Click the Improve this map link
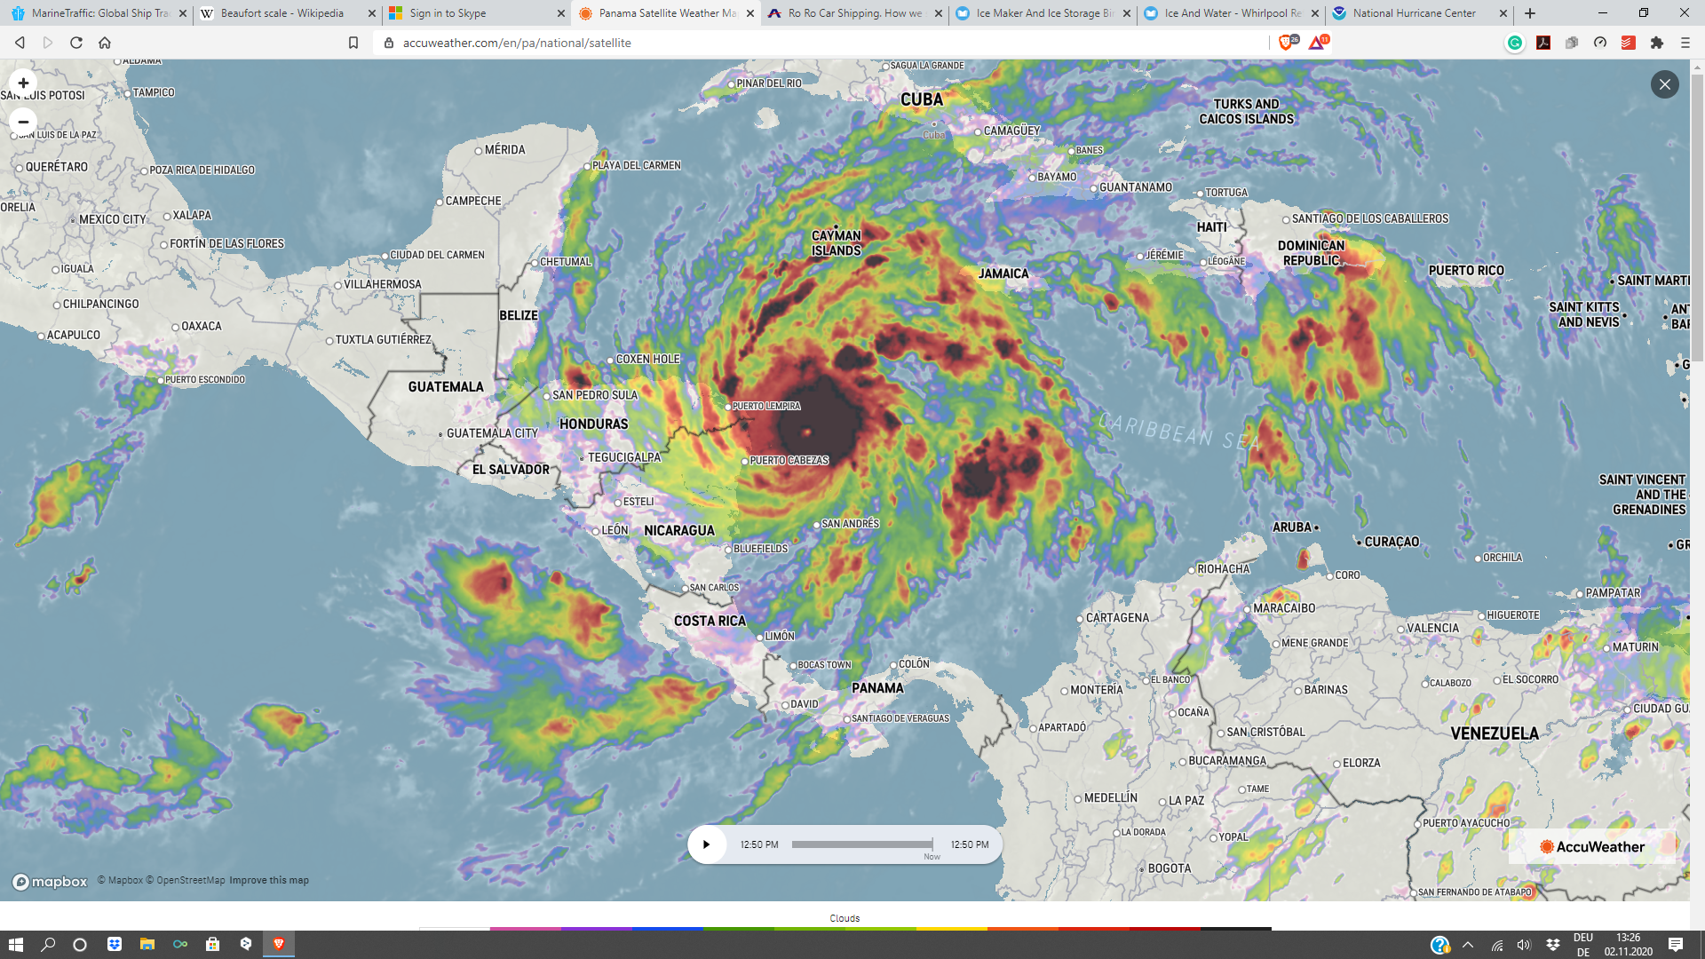Viewport: 1705px width, 959px height. 269,881
